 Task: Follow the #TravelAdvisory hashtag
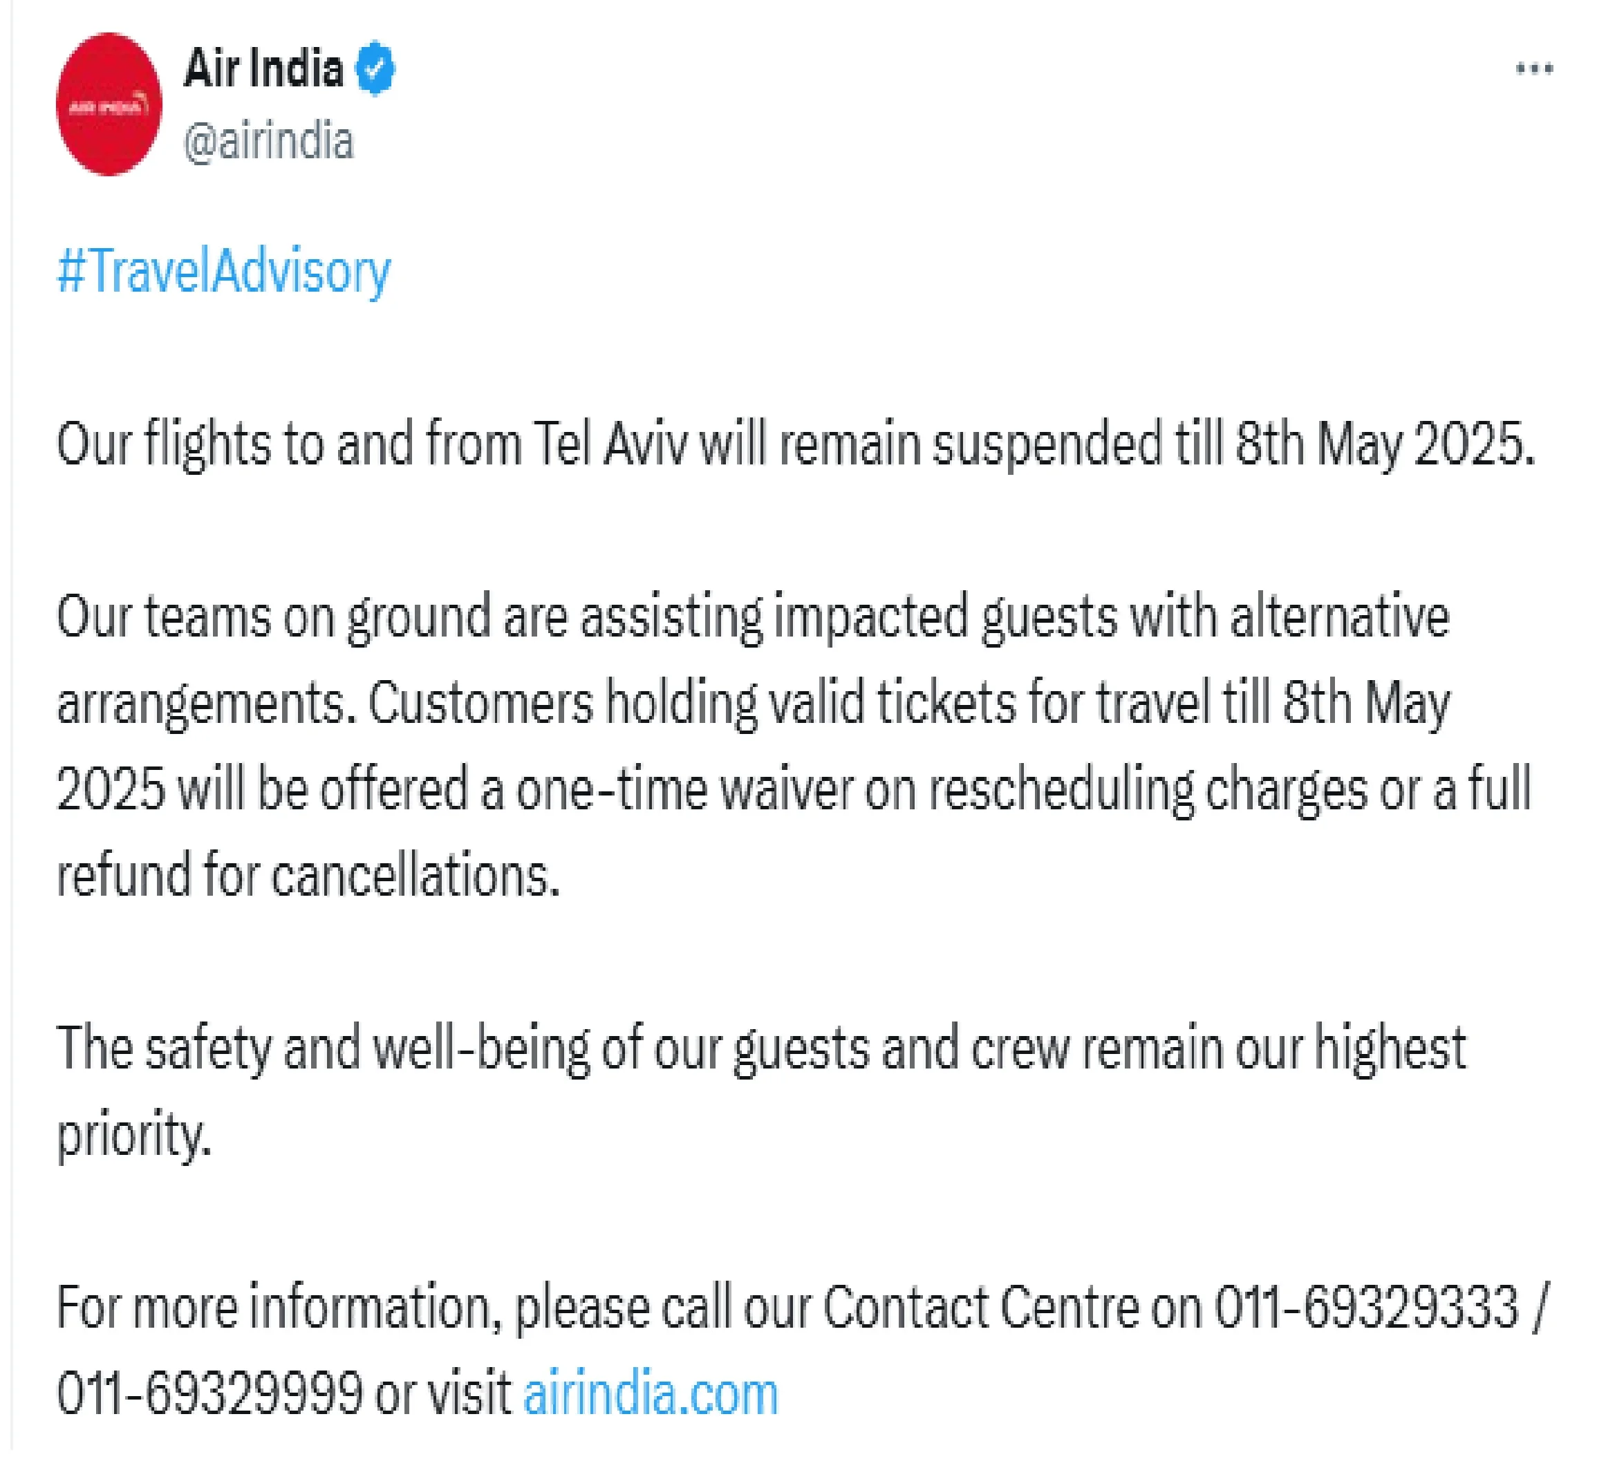tap(224, 272)
